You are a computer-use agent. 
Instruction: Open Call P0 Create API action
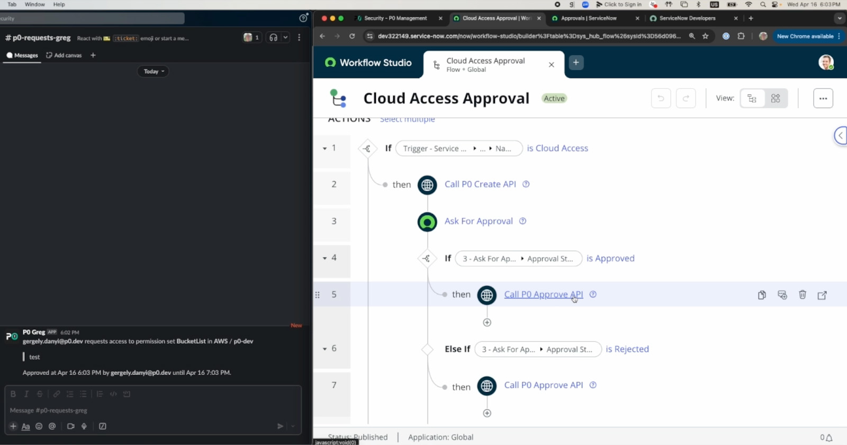click(480, 184)
